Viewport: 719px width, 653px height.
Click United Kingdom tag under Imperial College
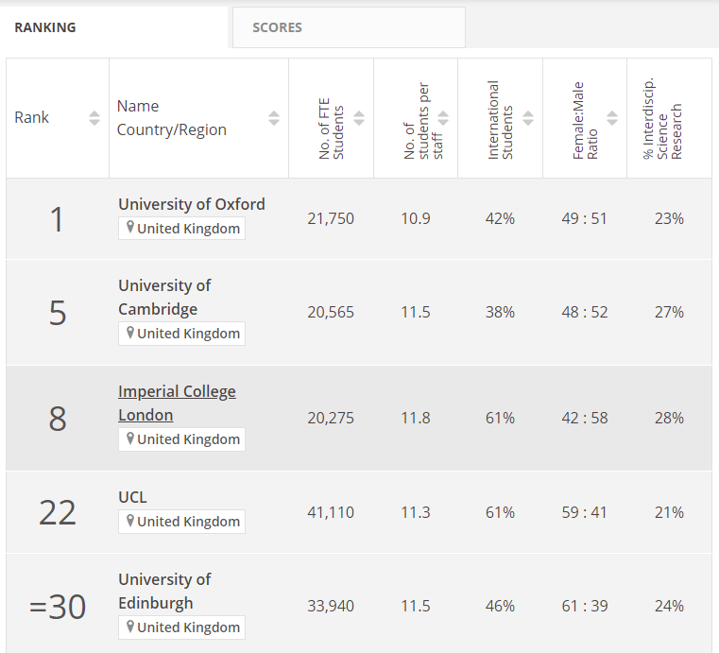(181, 439)
